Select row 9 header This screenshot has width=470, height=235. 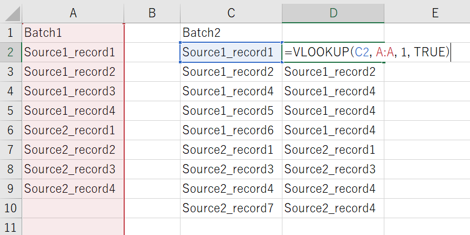point(11,188)
